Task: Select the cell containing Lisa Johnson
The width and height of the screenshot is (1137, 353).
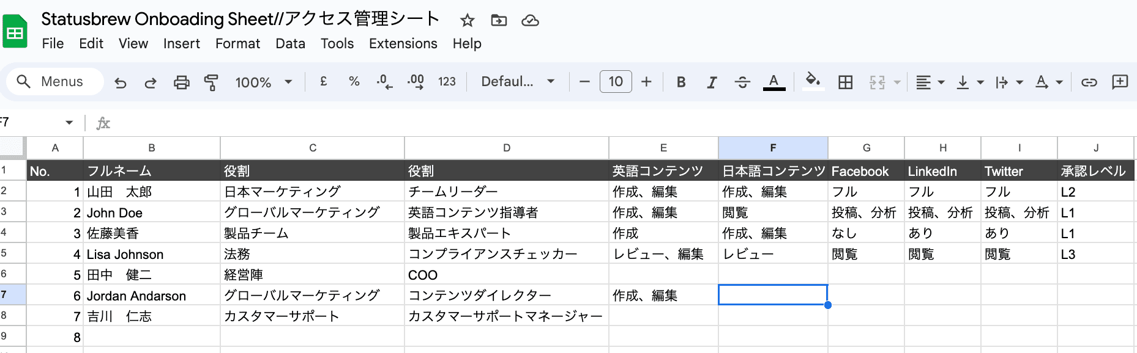Action: point(151,254)
